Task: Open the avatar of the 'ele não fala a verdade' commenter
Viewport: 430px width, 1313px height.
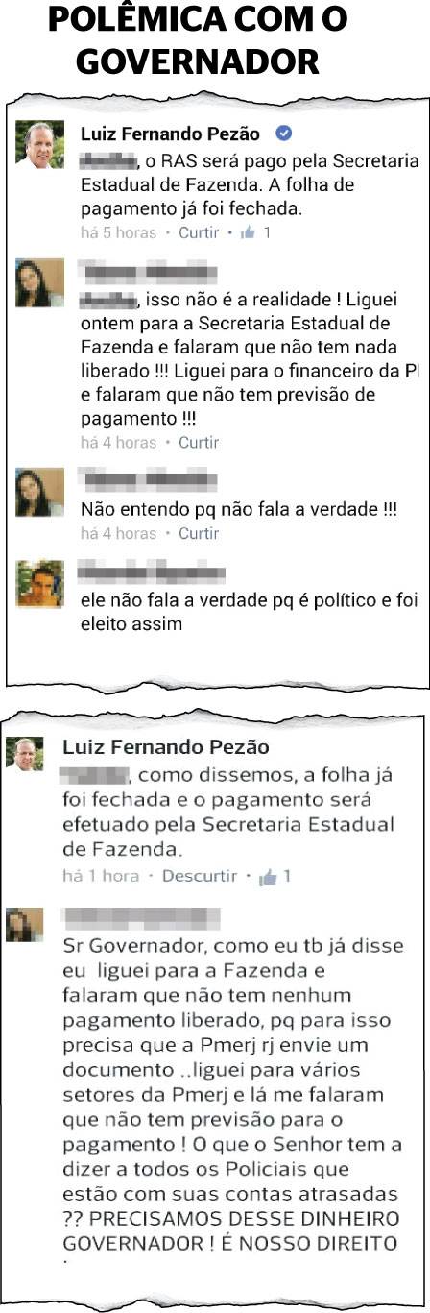Action: point(40,584)
